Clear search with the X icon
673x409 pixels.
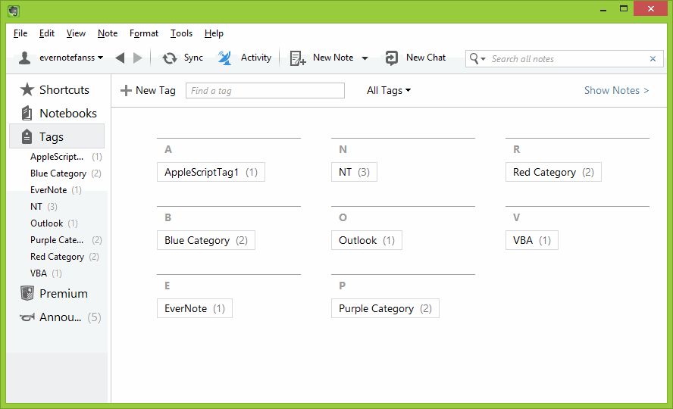coord(653,59)
